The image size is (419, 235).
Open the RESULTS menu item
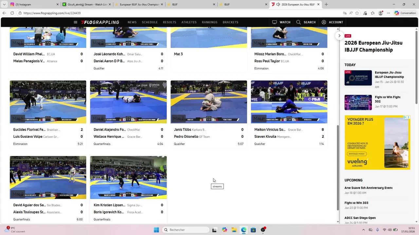pos(170,22)
